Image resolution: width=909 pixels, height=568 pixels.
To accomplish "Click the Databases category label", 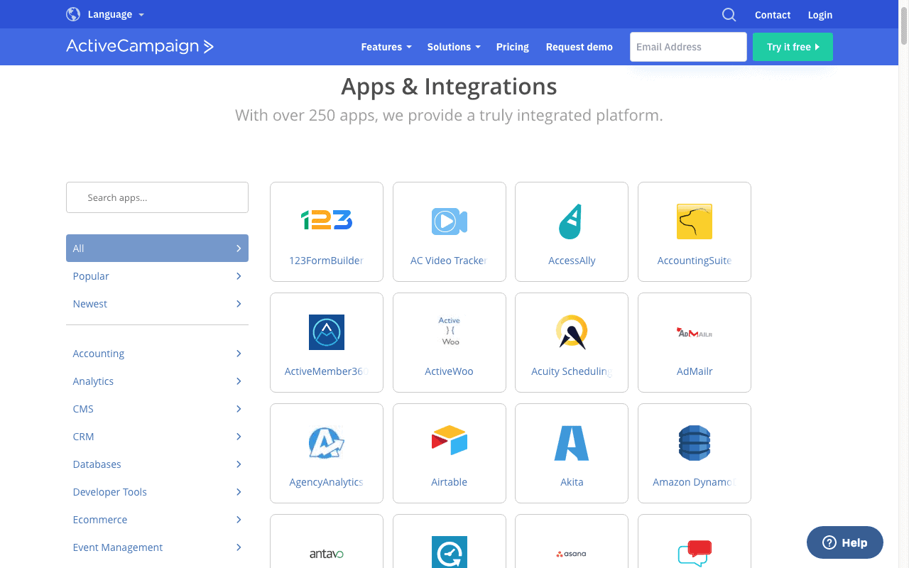I will (97, 464).
